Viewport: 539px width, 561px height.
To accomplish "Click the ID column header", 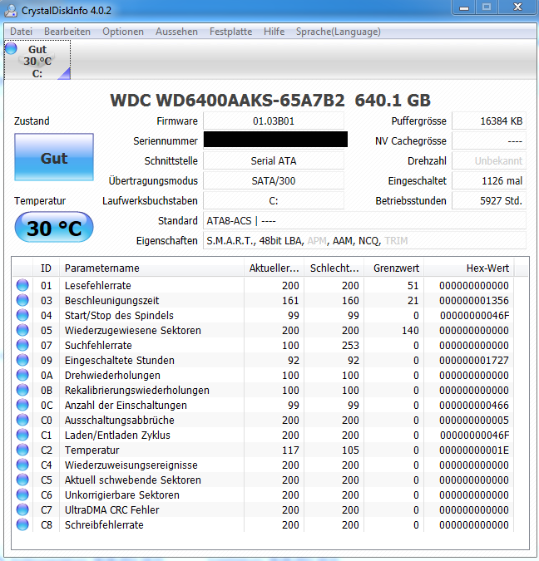I will (x=46, y=268).
